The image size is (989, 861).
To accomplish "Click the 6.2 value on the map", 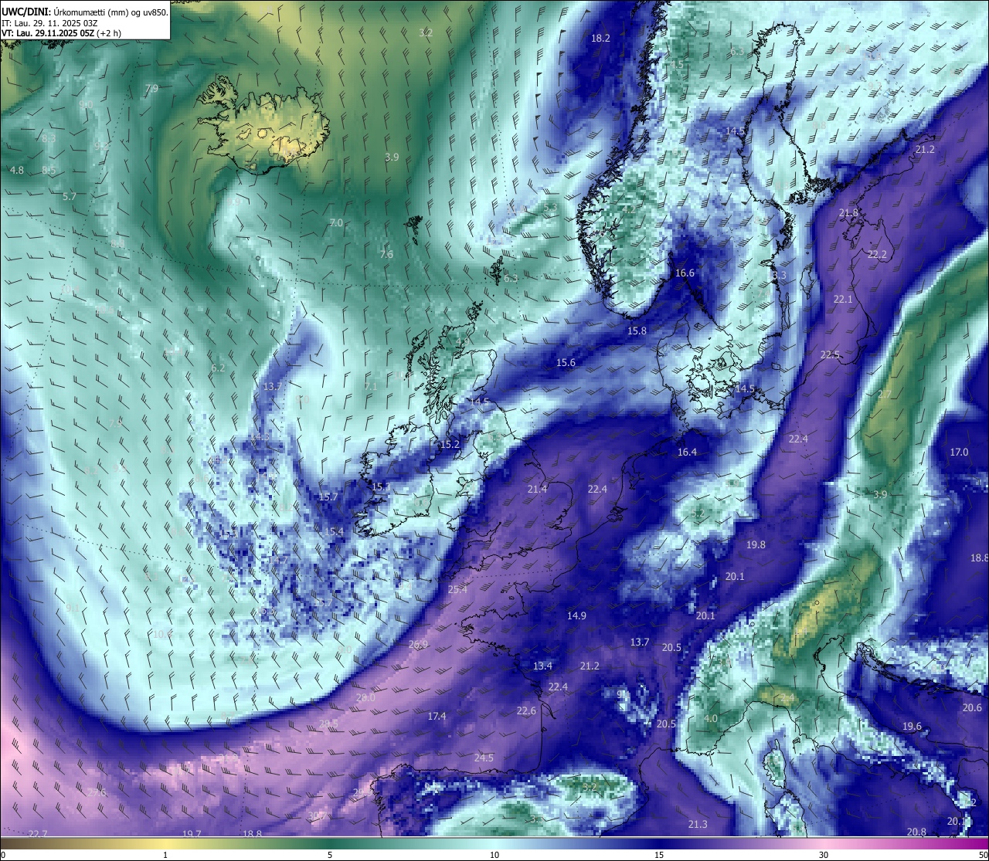I will coord(218,368).
